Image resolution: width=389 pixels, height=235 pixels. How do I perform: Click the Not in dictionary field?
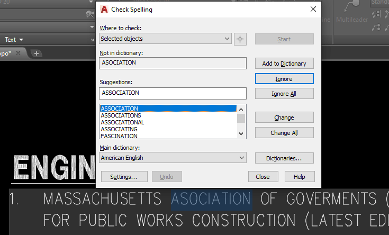pos(173,63)
